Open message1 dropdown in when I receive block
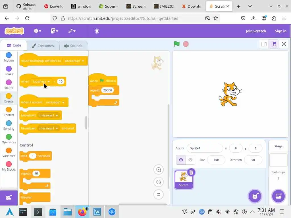Image resolution: width=291 pixels, height=218 pixels. point(55,102)
